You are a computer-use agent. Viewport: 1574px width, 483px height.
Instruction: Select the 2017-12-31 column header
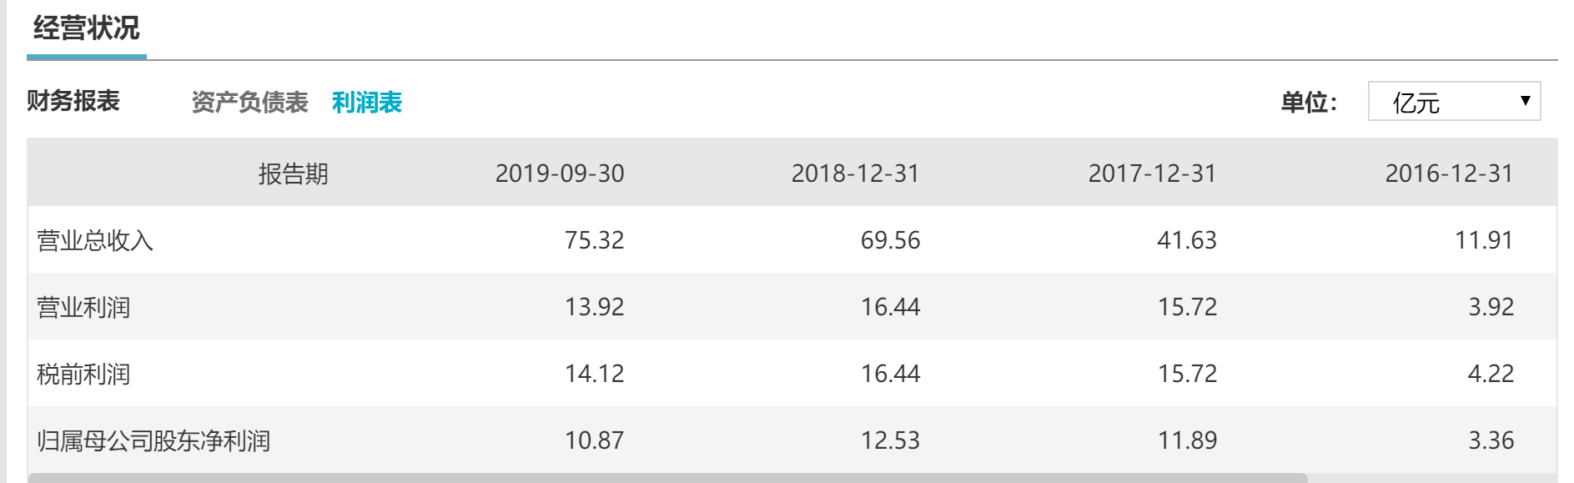pyautogui.click(x=1152, y=174)
